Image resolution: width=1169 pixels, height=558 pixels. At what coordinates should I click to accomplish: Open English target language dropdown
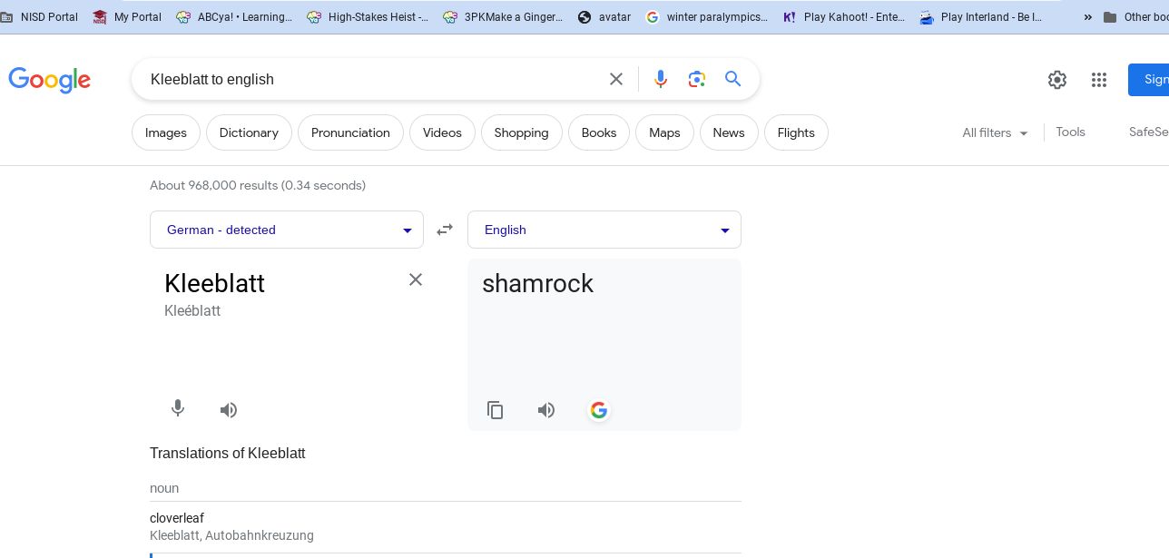(x=604, y=230)
